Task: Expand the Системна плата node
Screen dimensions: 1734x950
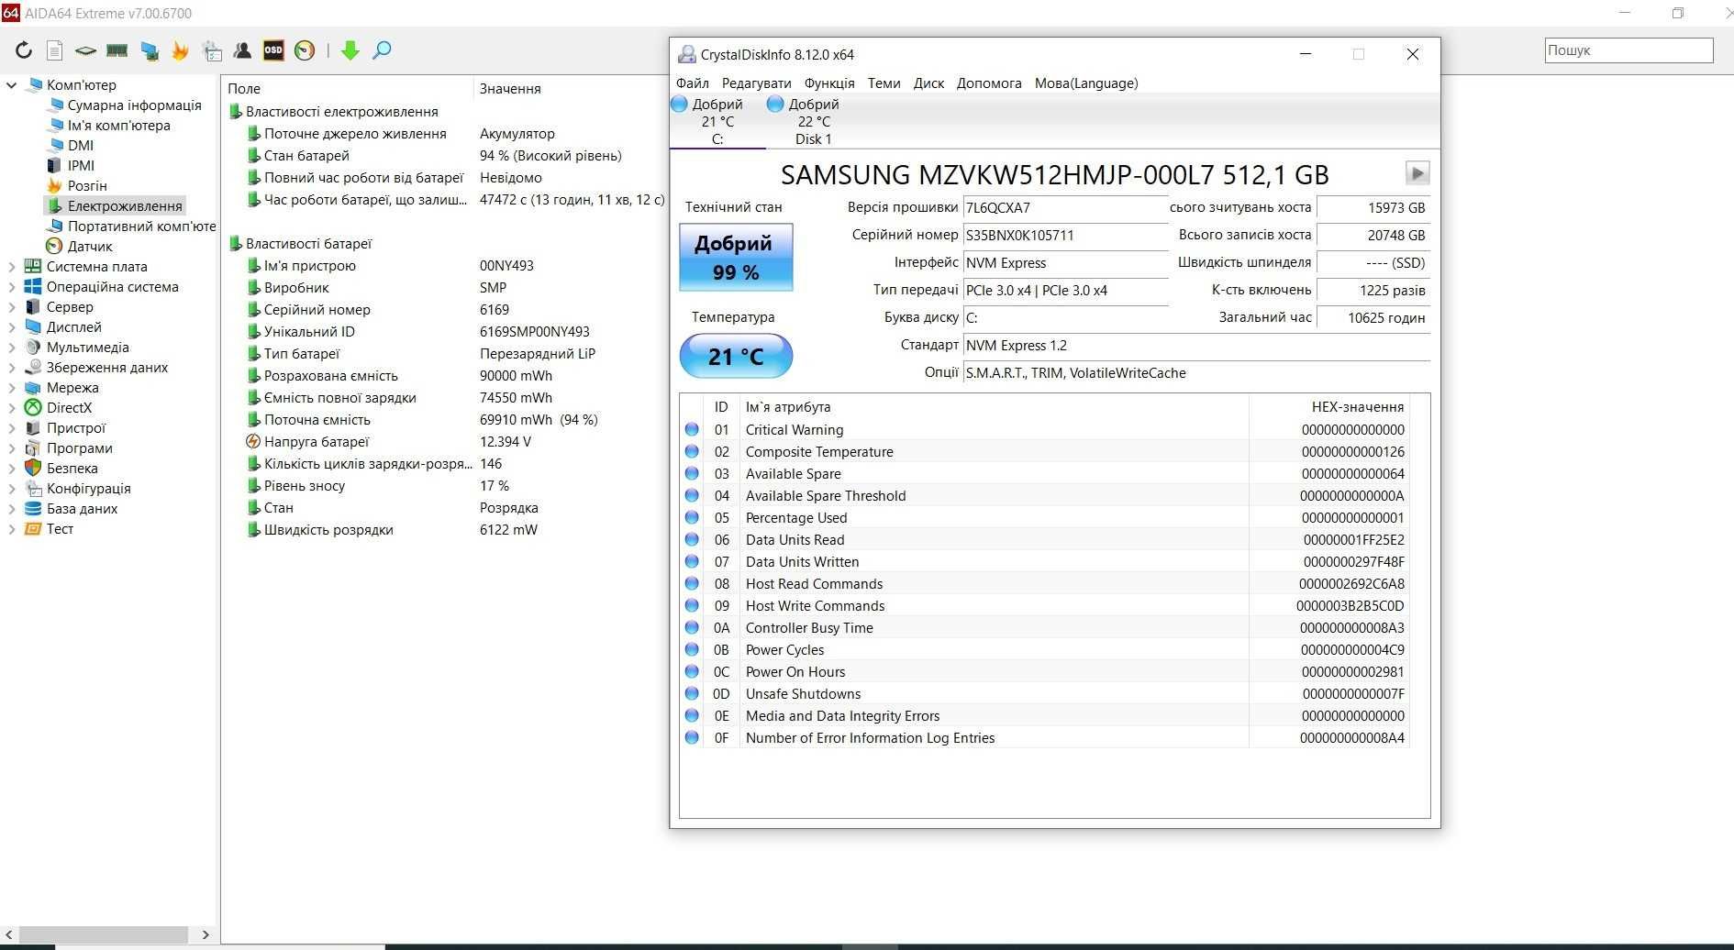Action: (x=11, y=266)
